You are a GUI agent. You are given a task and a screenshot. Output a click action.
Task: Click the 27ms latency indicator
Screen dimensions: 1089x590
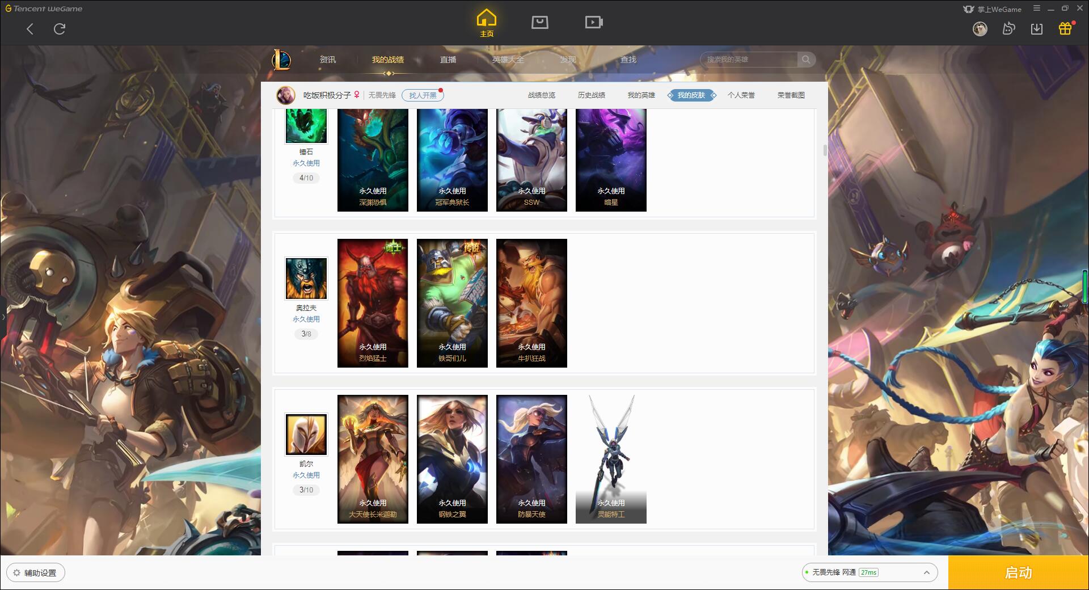pyautogui.click(x=868, y=572)
